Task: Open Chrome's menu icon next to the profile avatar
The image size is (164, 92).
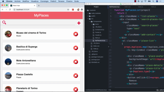Action: (82, 10)
